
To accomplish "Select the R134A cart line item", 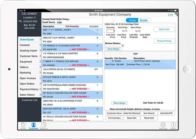I will point(140,64).
